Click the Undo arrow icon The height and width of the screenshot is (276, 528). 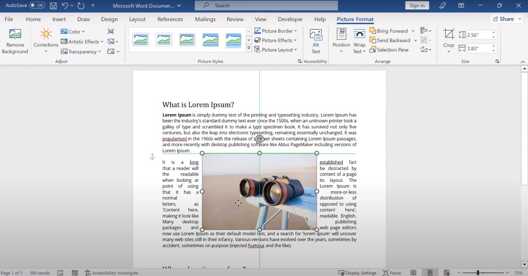(x=65, y=6)
